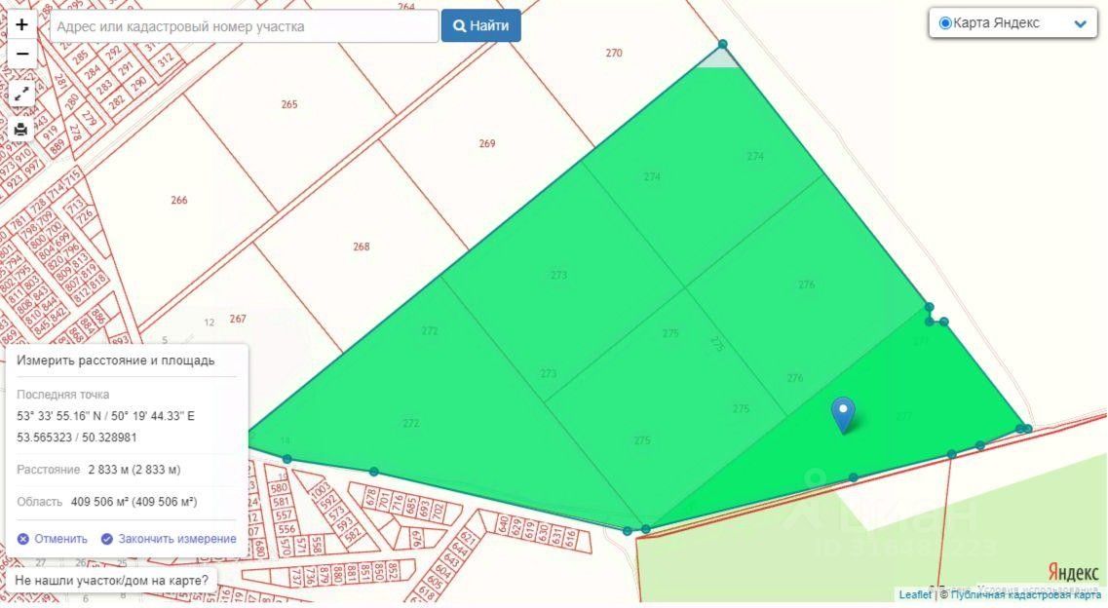Screen dimensions: 1108x608
Task: Focus the address or cadastral number field
Action: click(245, 26)
